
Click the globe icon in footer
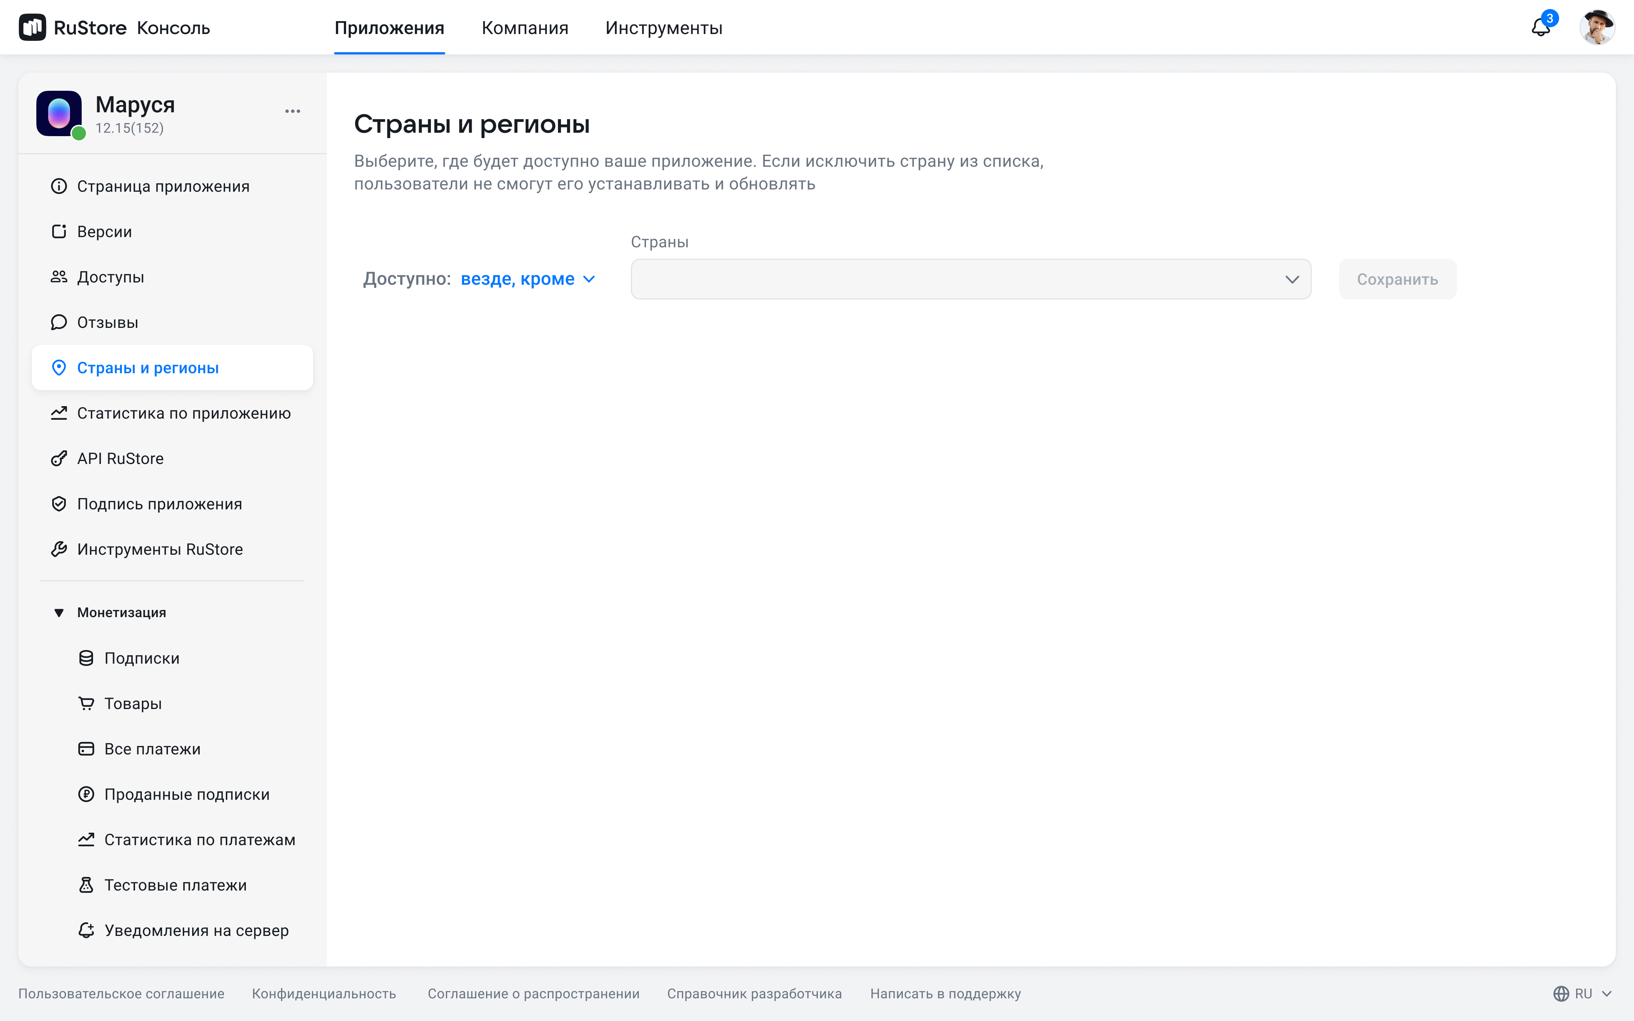click(1561, 994)
